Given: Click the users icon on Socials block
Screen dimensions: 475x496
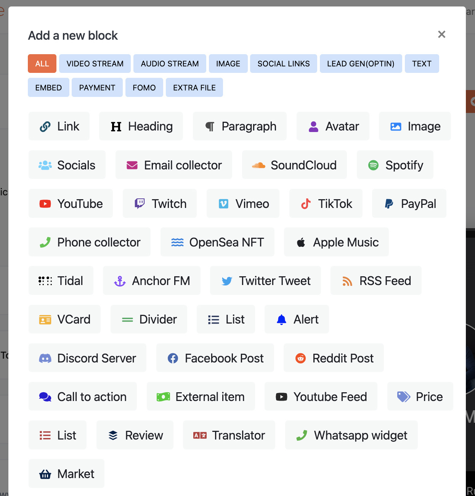Looking at the screenshot, I should pos(45,165).
